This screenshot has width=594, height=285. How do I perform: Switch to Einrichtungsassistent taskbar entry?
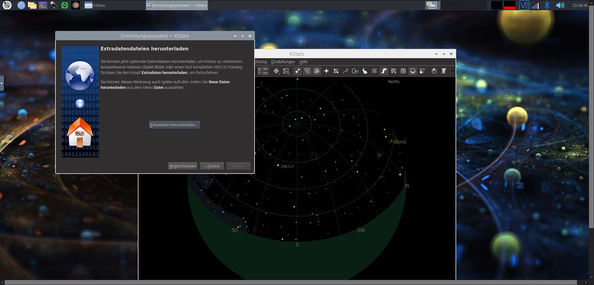pyautogui.click(x=177, y=5)
